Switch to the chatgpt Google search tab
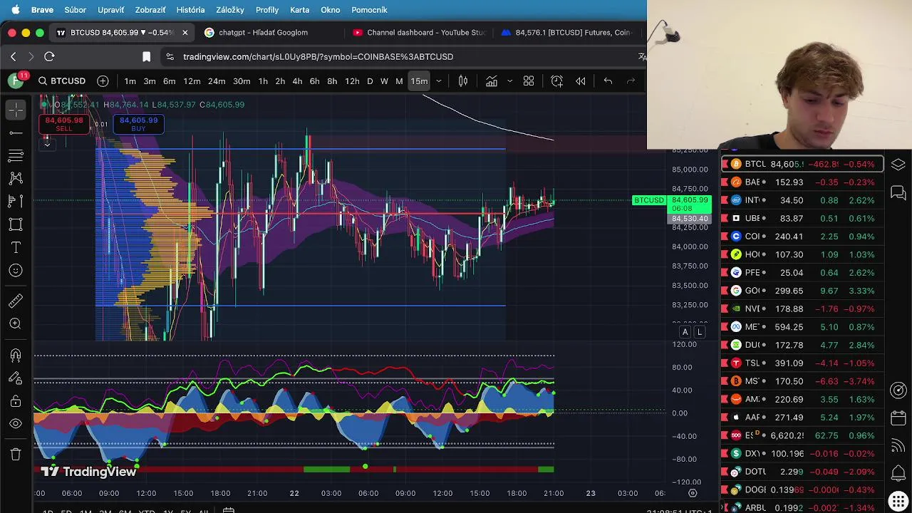 pyautogui.click(x=264, y=32)
